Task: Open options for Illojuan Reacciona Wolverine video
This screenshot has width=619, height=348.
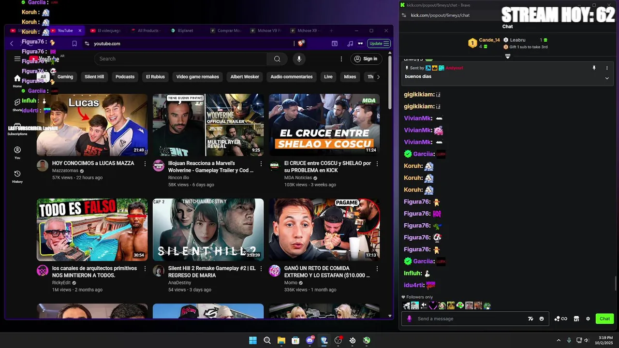Action: 261,164
